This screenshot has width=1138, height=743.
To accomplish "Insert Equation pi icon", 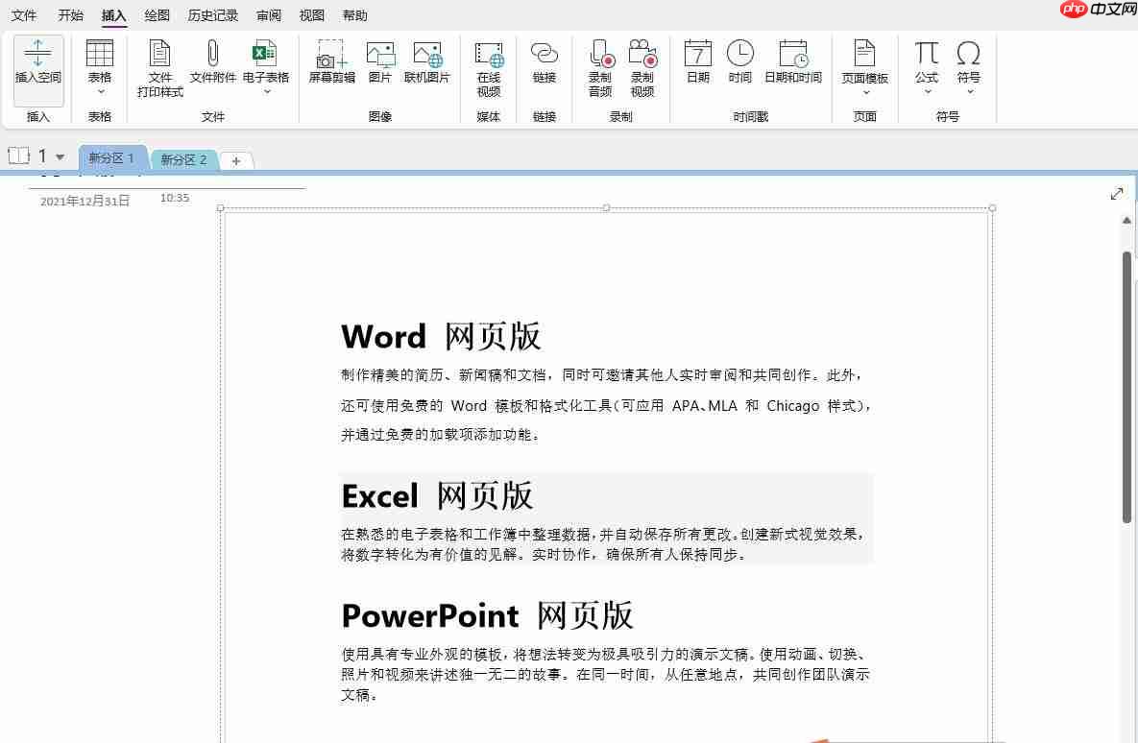I will click(x=926, y=53).
